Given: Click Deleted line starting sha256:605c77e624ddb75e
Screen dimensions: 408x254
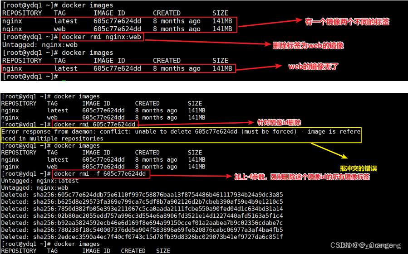Looking at the screenshot, I should [142, 195].
